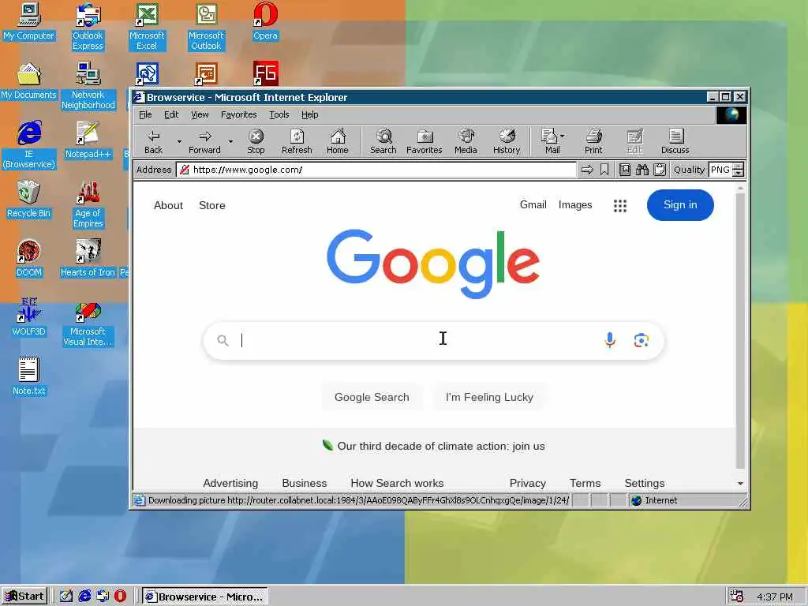Start voice search with the microphone icon

(x=610, y=340)
